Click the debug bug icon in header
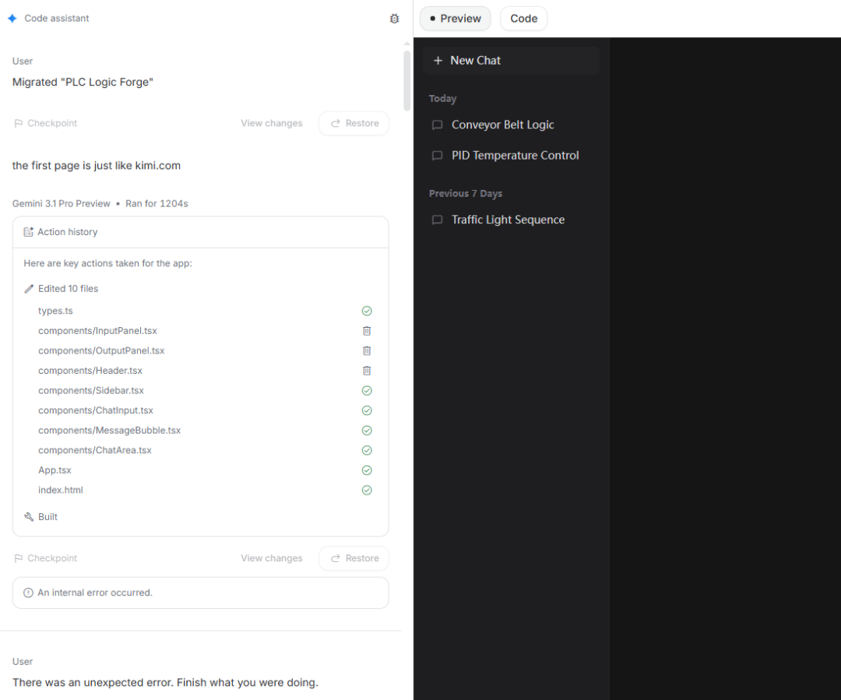 [x=394, y=18]
